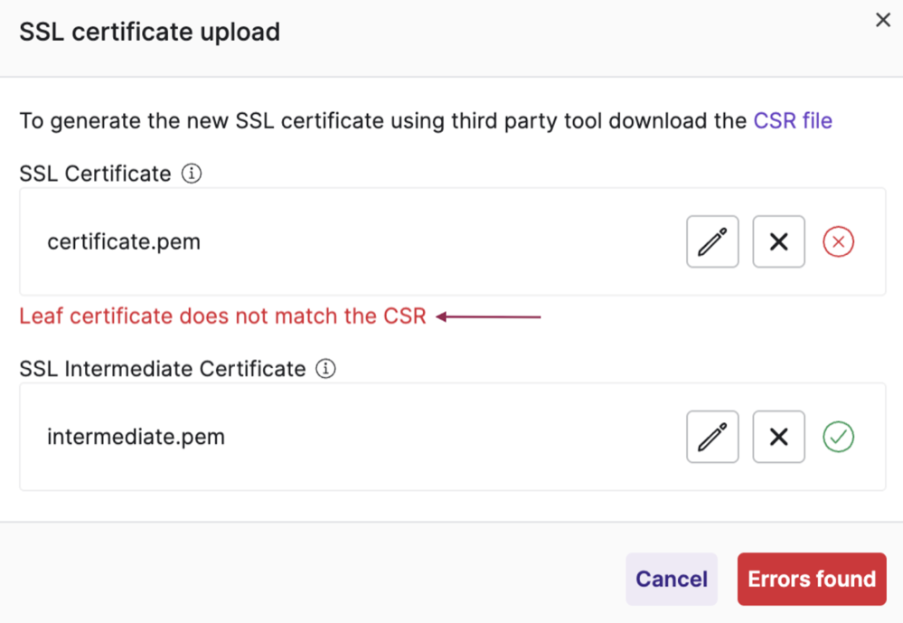Click the SSL Intermediate Certificate field label

click(x=163, y=368)
